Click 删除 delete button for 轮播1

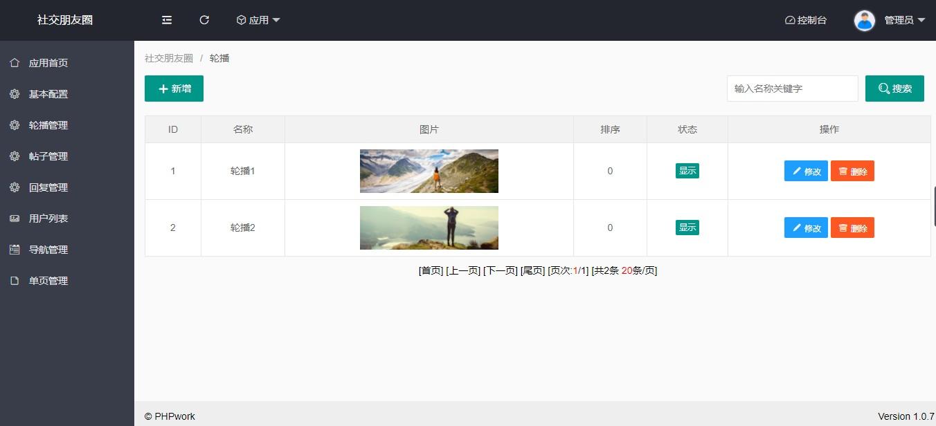(852, 171)
